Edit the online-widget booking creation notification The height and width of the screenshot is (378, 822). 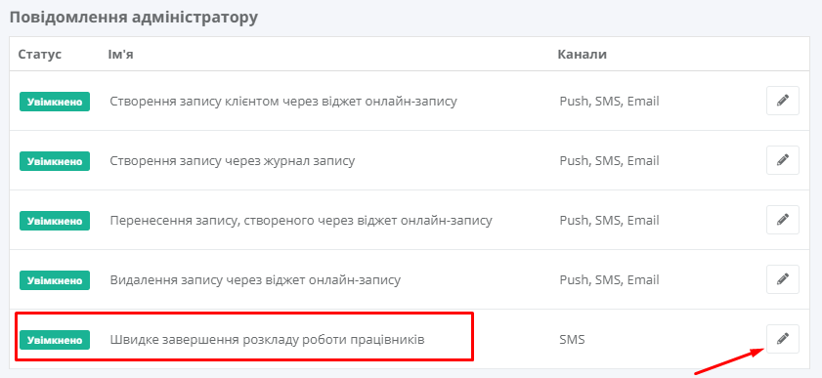783,101
